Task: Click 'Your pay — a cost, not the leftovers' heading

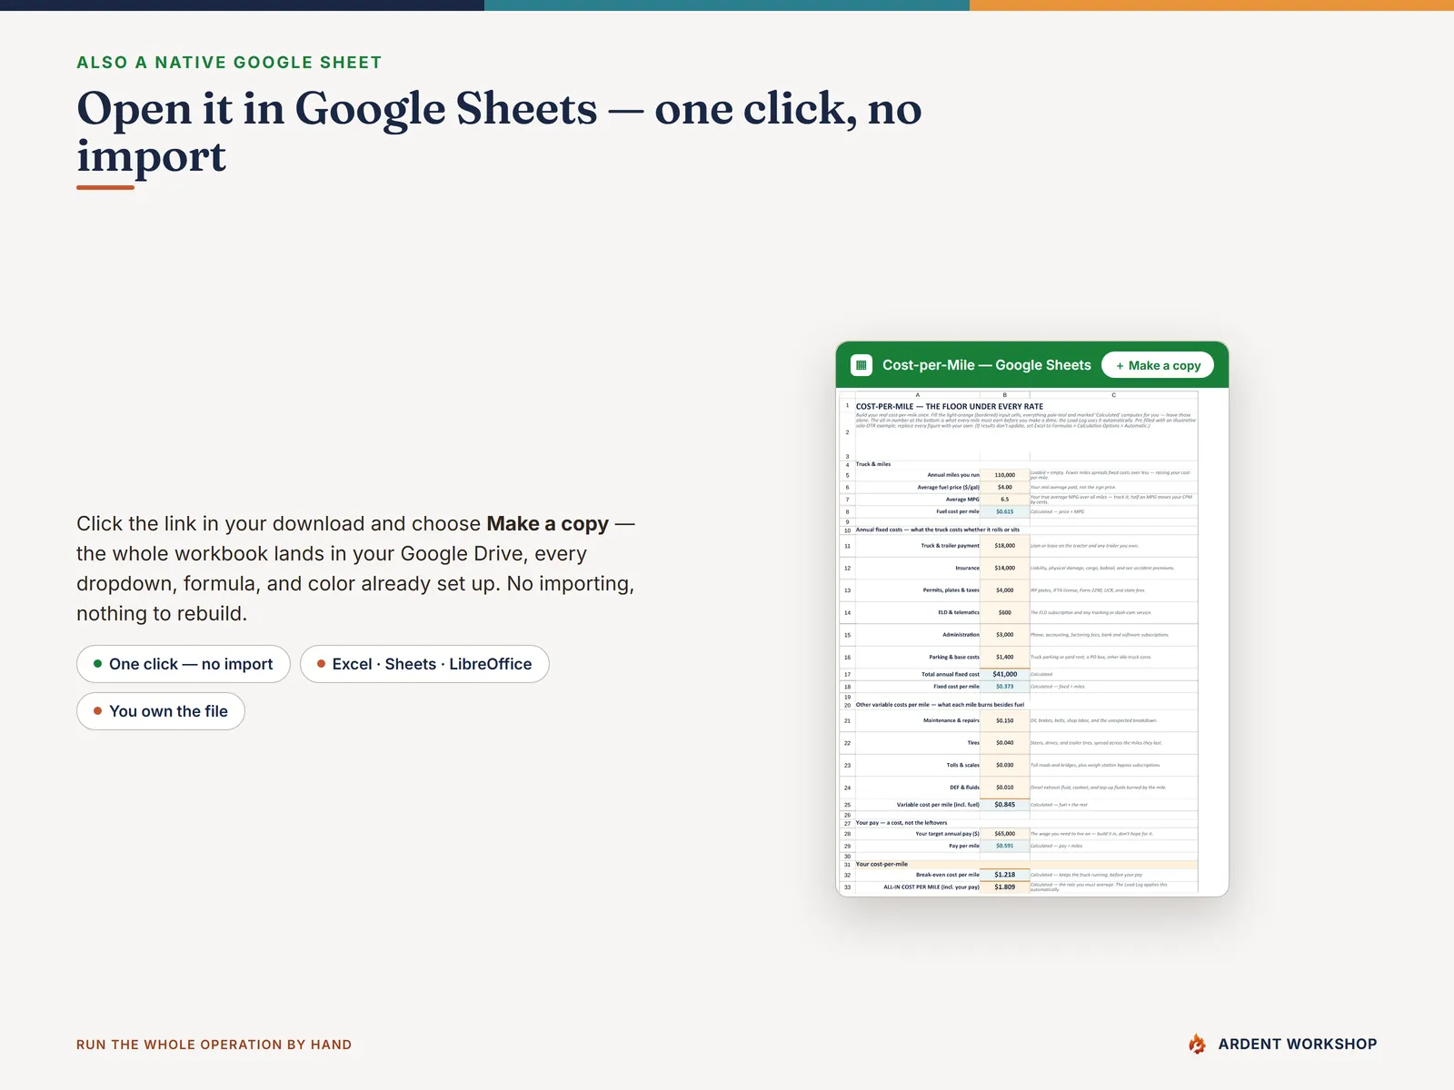Action: click(901, 823)
